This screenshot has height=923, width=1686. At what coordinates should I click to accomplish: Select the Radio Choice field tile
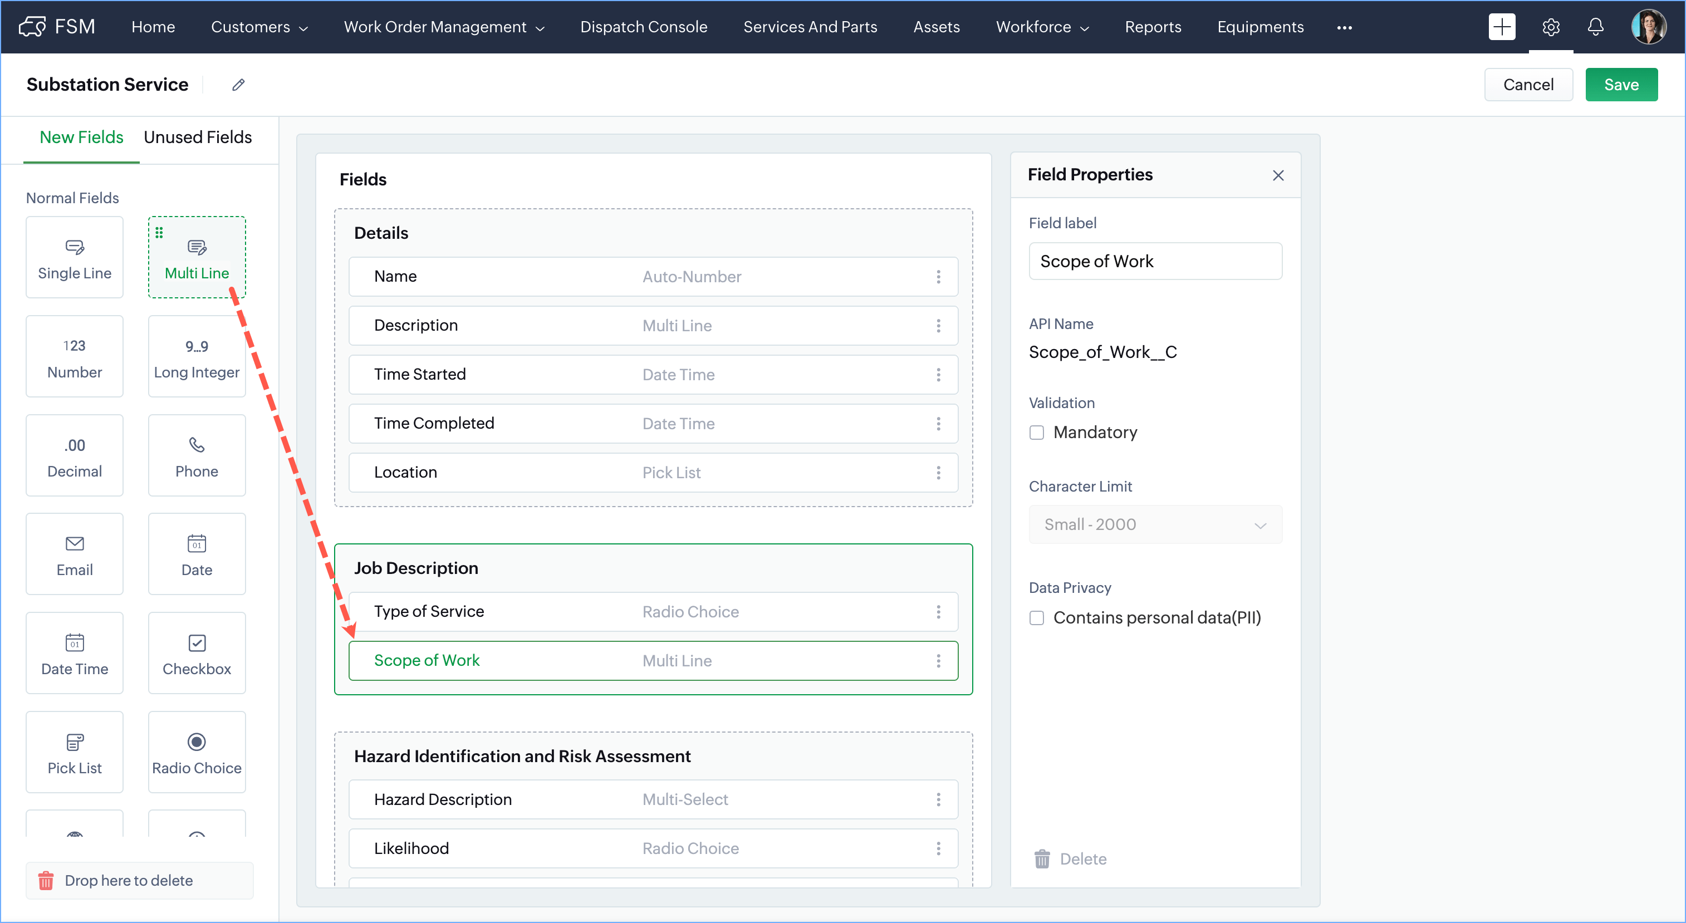pos(197,753)
